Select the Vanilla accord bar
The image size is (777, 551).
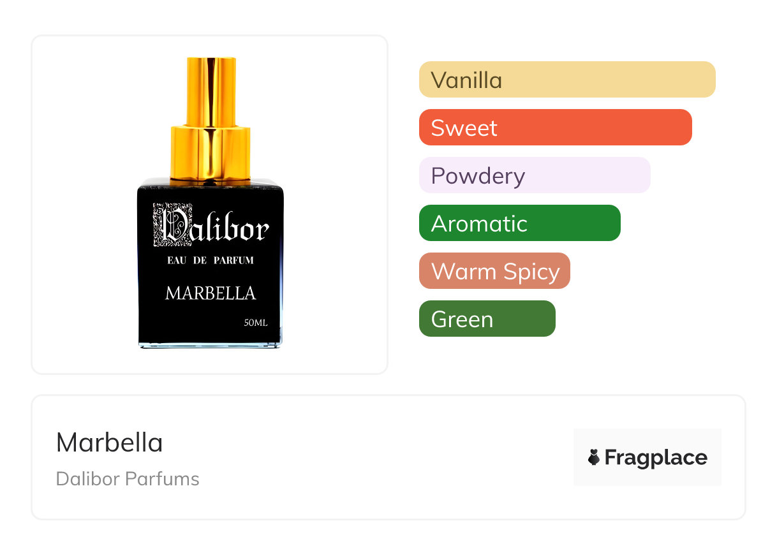tap(566, 80)
